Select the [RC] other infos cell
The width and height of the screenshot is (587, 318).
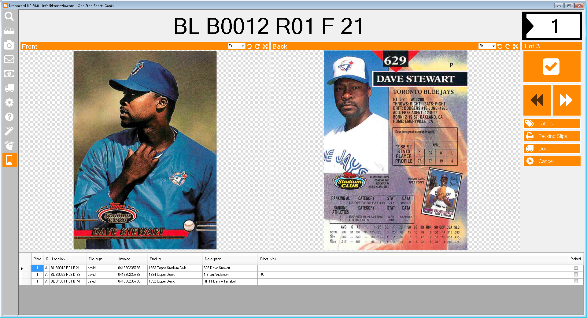(413, 275)
